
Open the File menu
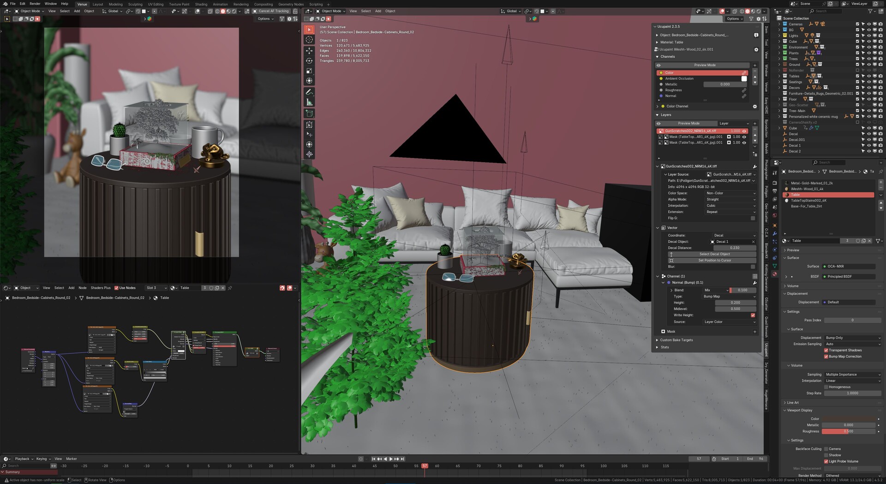click(x=13, y=4)
